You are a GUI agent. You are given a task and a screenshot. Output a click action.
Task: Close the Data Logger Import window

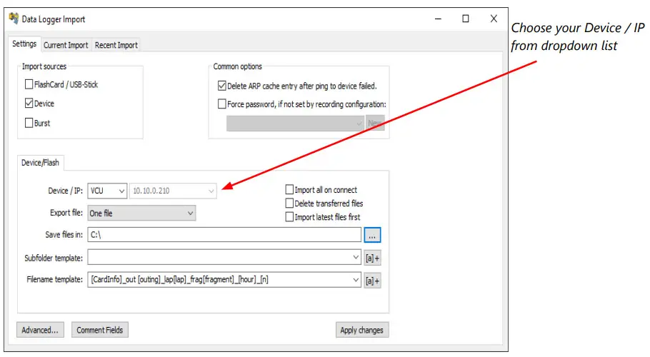[x=494, y=19]
